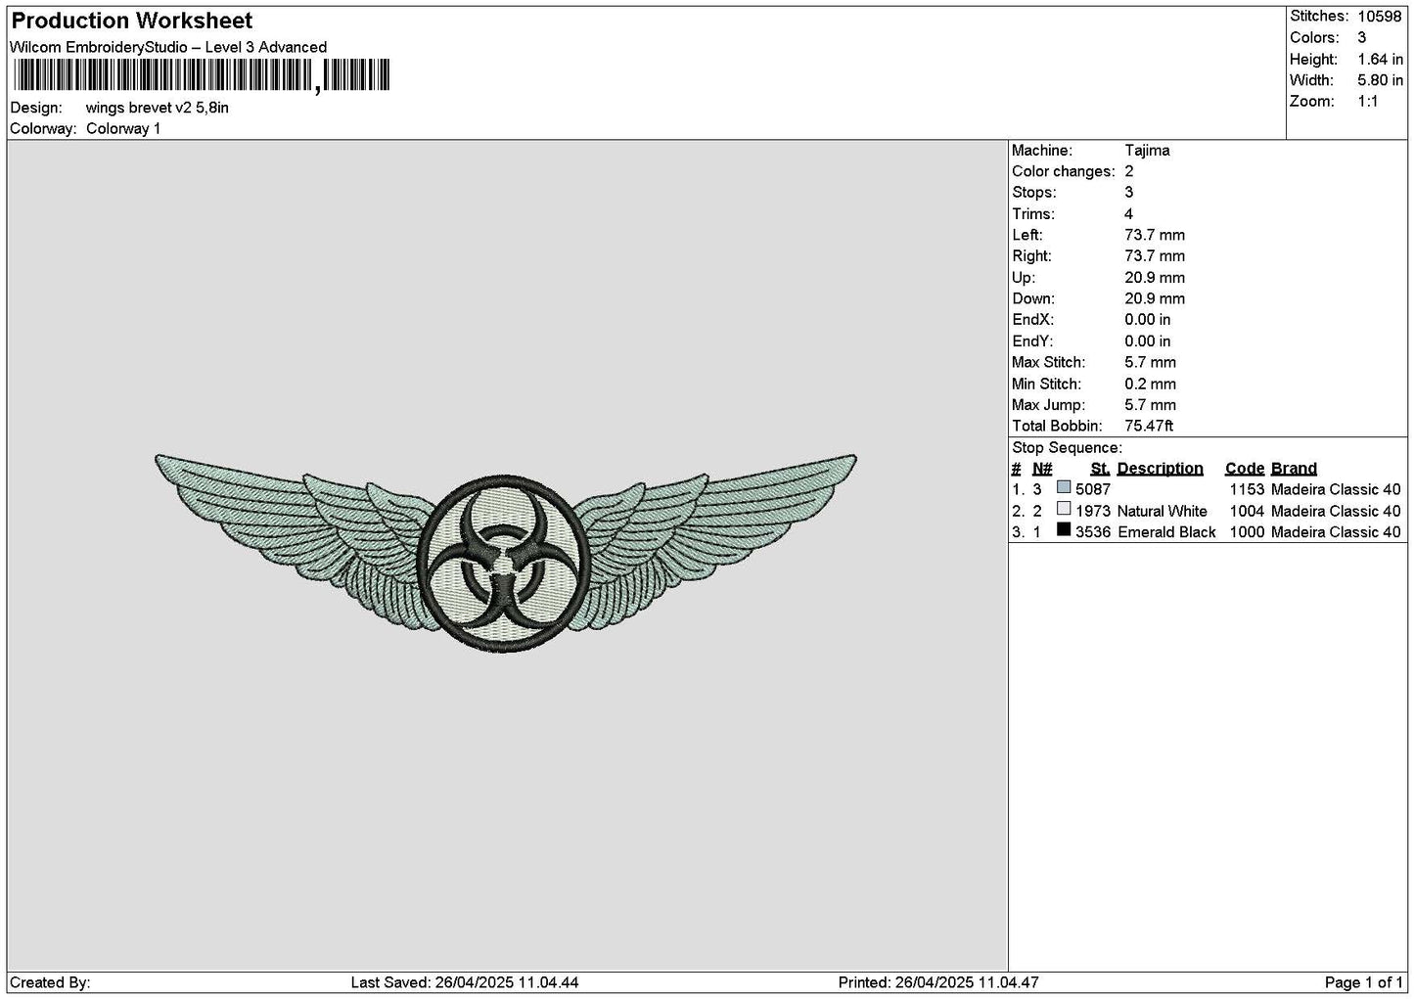Click the Total Bobbin value '75.47ft'

point(1150,427)
